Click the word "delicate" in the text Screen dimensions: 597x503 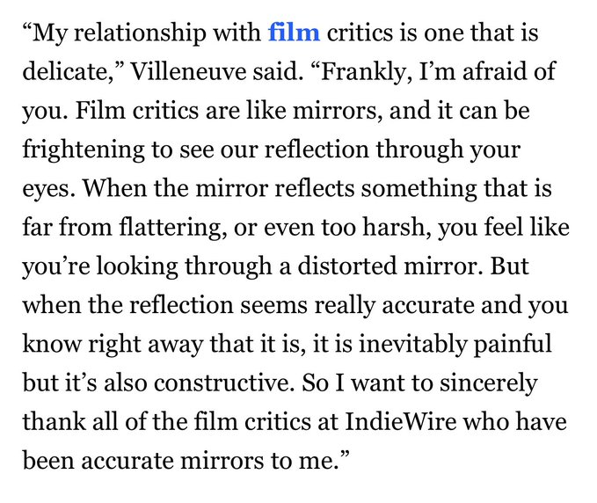click(x=62, y=74)
